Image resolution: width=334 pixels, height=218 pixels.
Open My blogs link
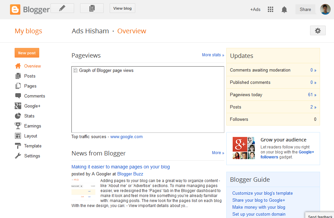[x=28, y=31]
